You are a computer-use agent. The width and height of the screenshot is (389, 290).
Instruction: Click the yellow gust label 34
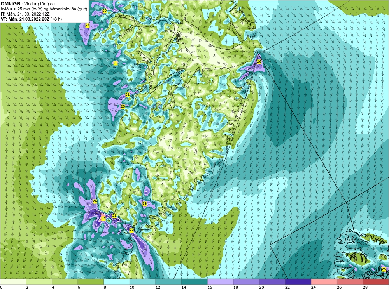tap(103, 218)
